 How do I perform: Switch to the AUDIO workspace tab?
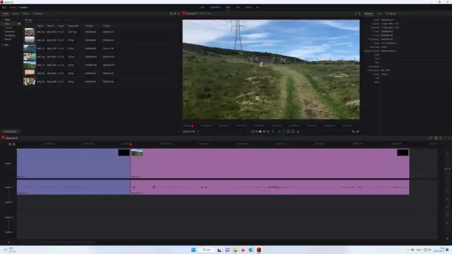point(248,7)
